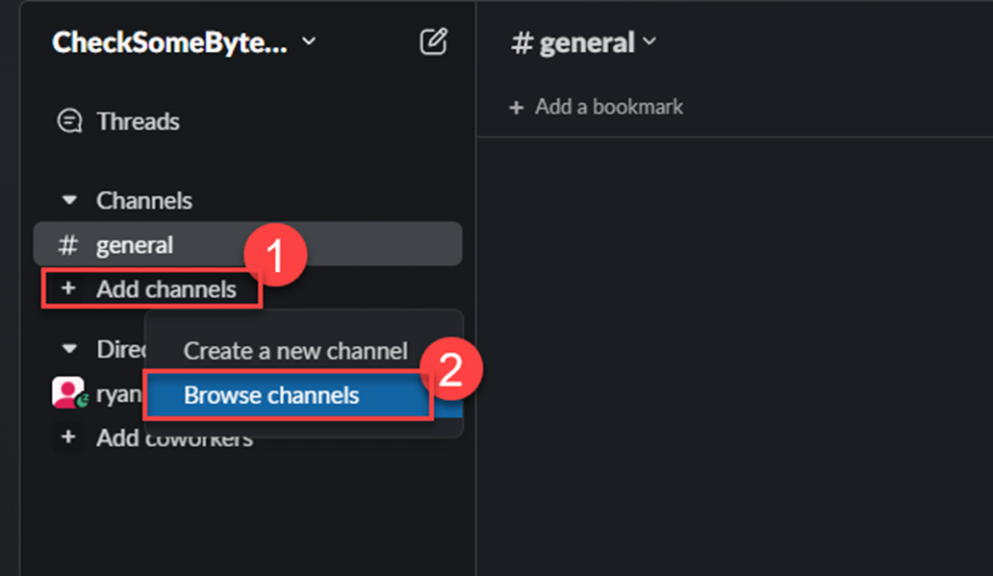993x576 pixels.
Task: Open the chevron next to general header
Action: click(x=649, y=41)
